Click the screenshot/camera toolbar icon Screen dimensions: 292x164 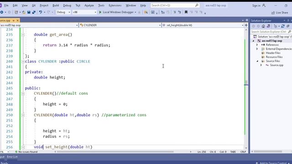(x=153, y=12)
